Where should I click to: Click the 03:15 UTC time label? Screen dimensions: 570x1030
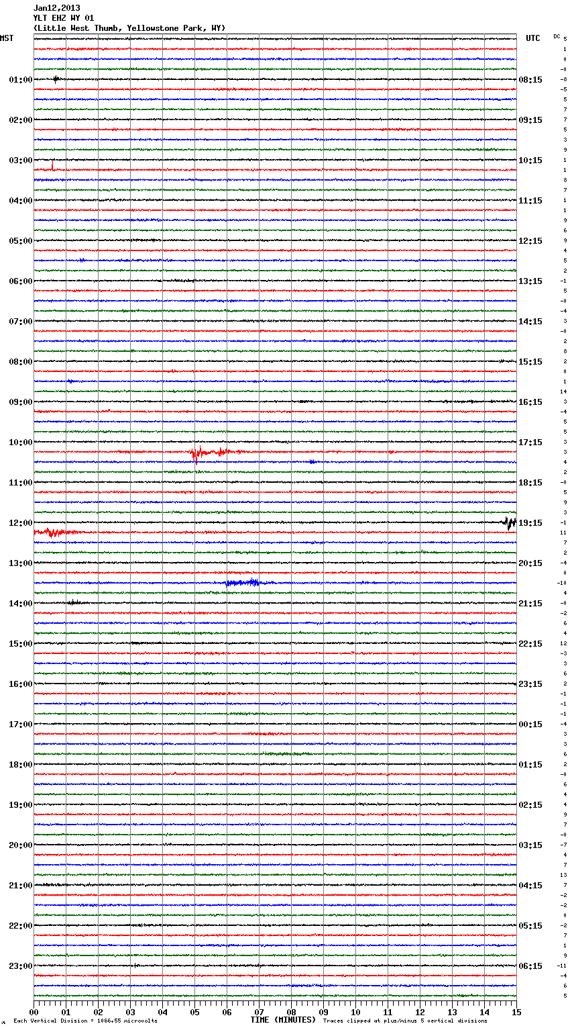(530, 845)
